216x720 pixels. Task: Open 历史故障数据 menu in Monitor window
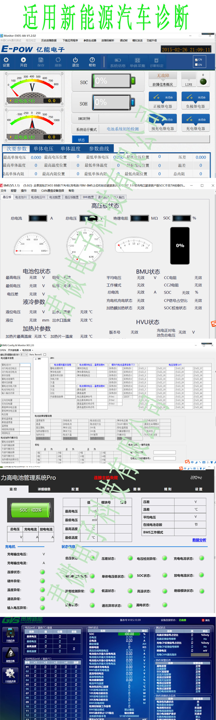pyautogui.click(x=49, y=41)
